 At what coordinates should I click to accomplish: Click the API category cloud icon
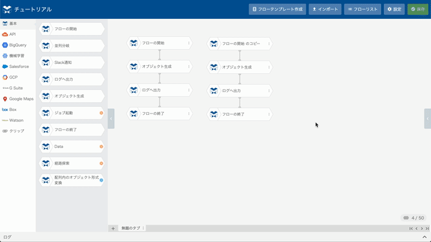coord(5,34)
